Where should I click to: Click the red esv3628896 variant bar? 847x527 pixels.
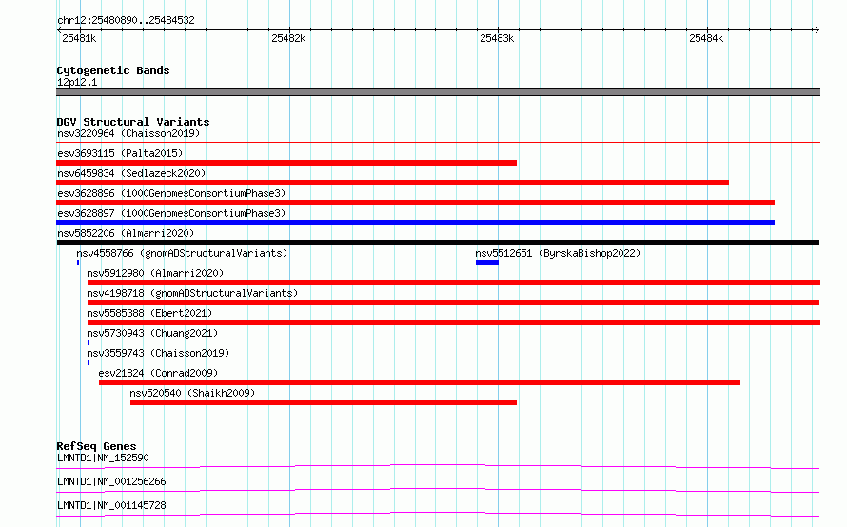pos(415,203)
